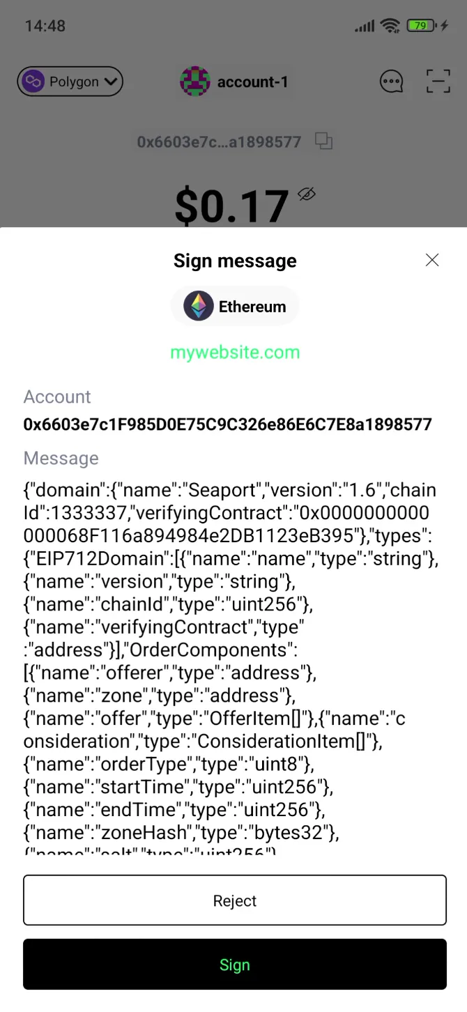Tap the Ethereum logo icon
The height and width of the screenshot is (1012, 467).
(x=199, y=306)
